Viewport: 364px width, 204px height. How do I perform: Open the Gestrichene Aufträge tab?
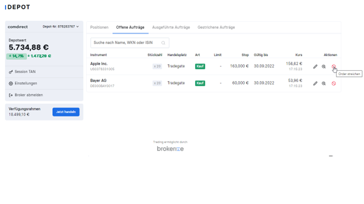[216, 27]
